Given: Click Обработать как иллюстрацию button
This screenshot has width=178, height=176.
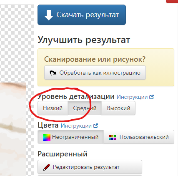Looking at the screenshot, I should click(95, 73).
